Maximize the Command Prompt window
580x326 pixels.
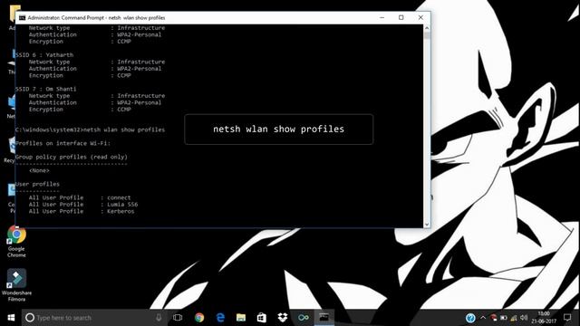click(401, 17)
